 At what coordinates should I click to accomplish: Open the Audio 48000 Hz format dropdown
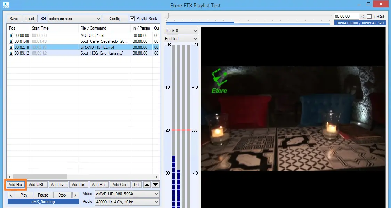point(127,202)
